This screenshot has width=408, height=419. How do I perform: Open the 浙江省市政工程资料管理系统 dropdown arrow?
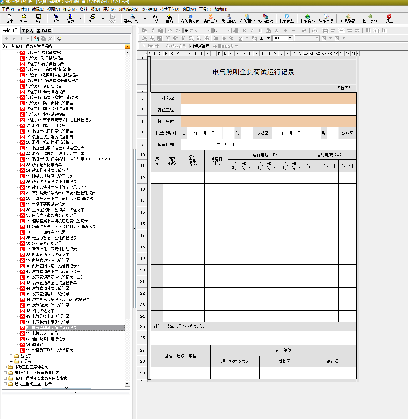click(127, 46)
